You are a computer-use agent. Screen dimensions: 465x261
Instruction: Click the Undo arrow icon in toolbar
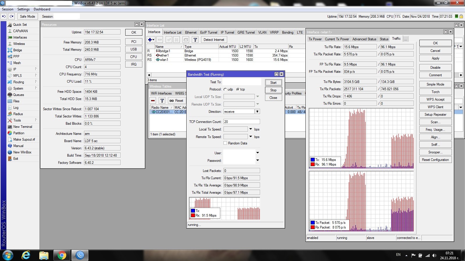coord(4,17)
